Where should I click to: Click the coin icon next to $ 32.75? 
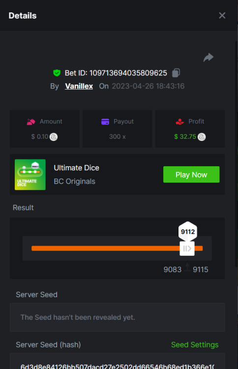tap(202, 137)
